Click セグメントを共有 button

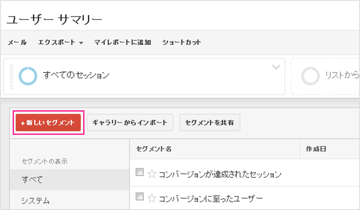(x=209, y=122)
